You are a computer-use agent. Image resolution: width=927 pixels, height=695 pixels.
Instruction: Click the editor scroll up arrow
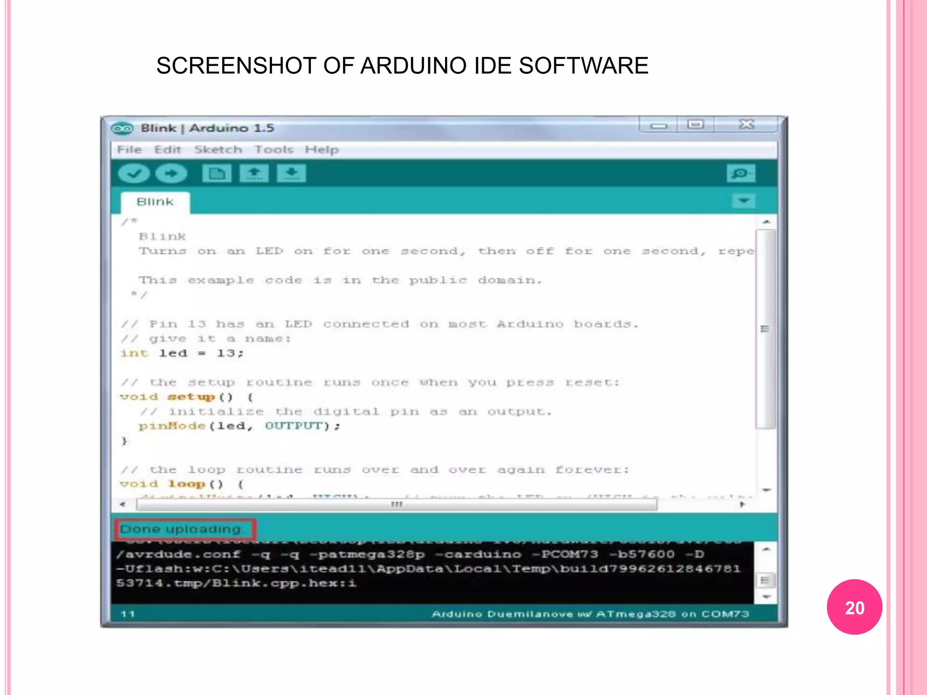click(x=766, y=222)
